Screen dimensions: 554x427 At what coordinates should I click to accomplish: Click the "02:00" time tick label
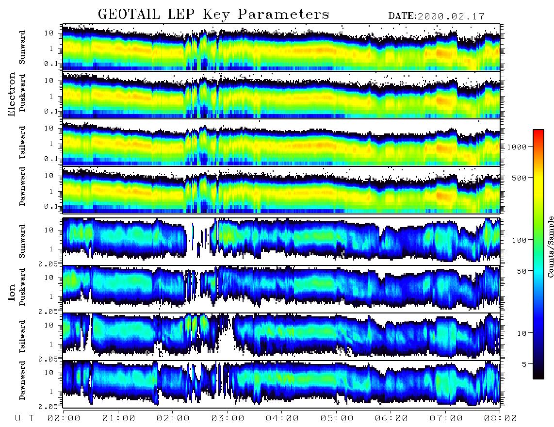pos(173,419)
